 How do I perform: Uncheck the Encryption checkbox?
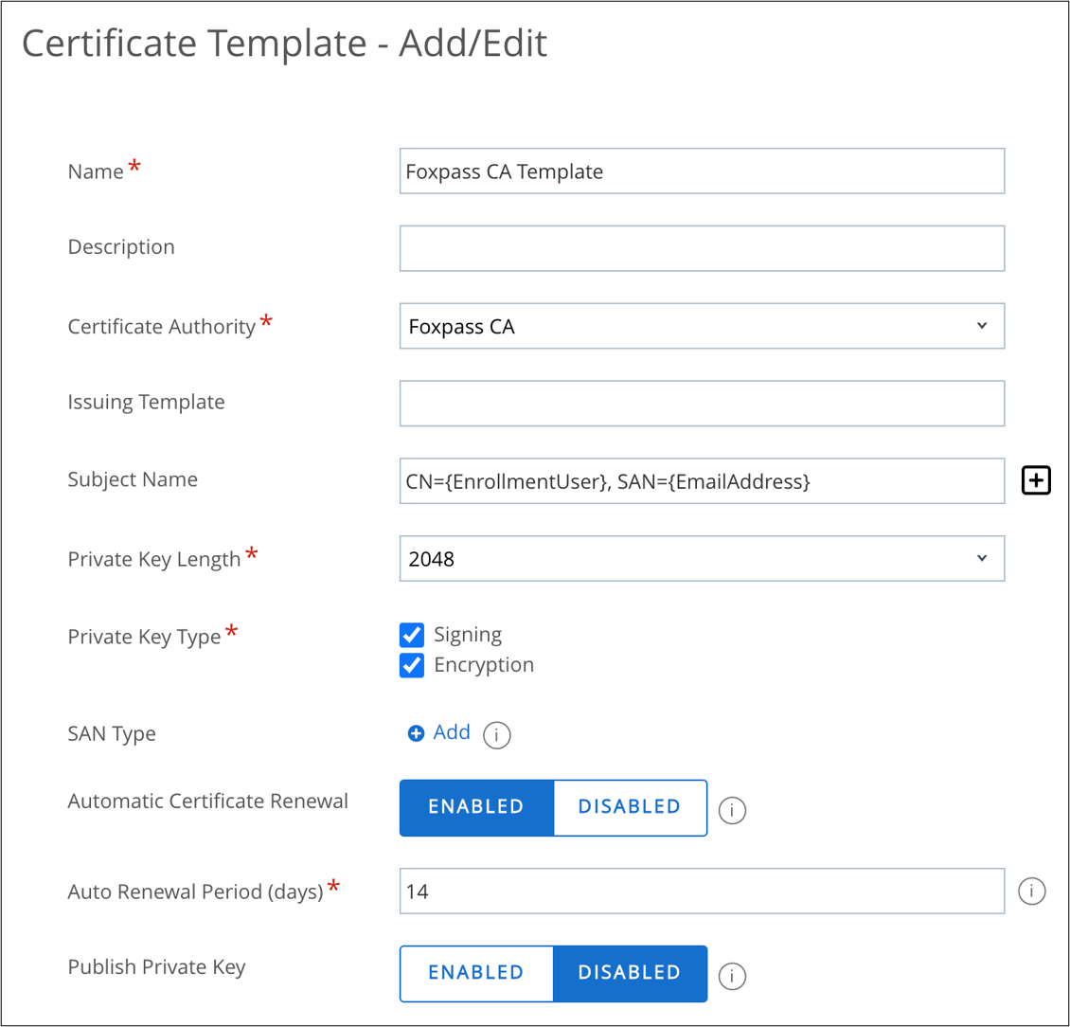coord(412,665)
